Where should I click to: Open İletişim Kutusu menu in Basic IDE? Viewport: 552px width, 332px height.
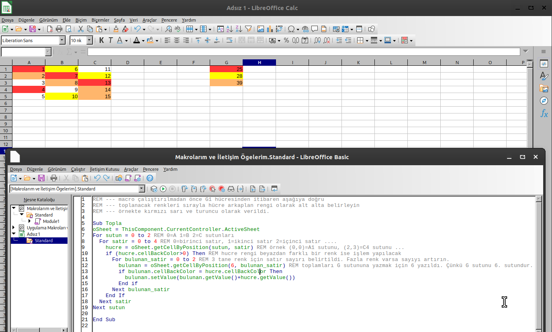(104, 169)
